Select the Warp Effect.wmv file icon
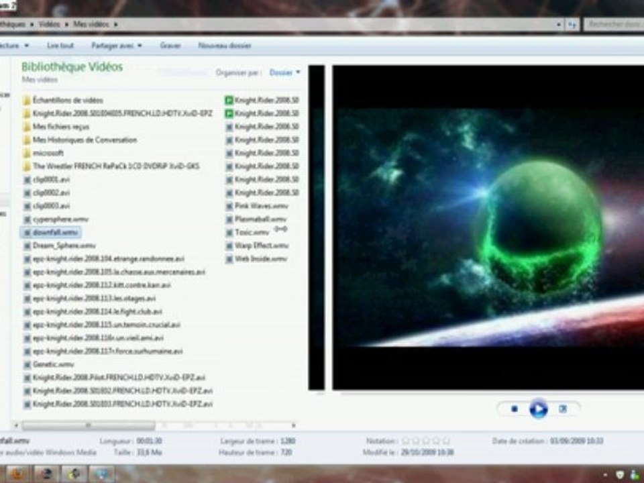644x483 pixels. point(229,246)
